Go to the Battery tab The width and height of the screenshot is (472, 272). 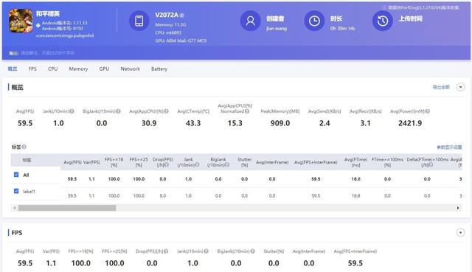(x=159, y=69)
